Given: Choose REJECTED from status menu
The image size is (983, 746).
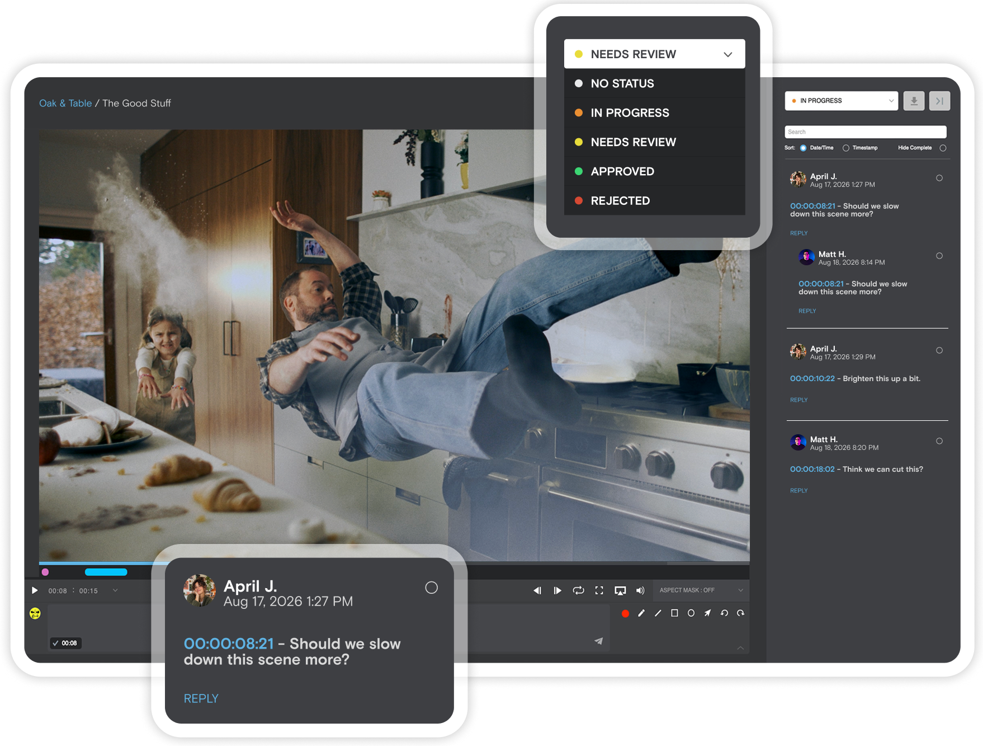Looking at the screenshot, I should click(x=654, y=200).
